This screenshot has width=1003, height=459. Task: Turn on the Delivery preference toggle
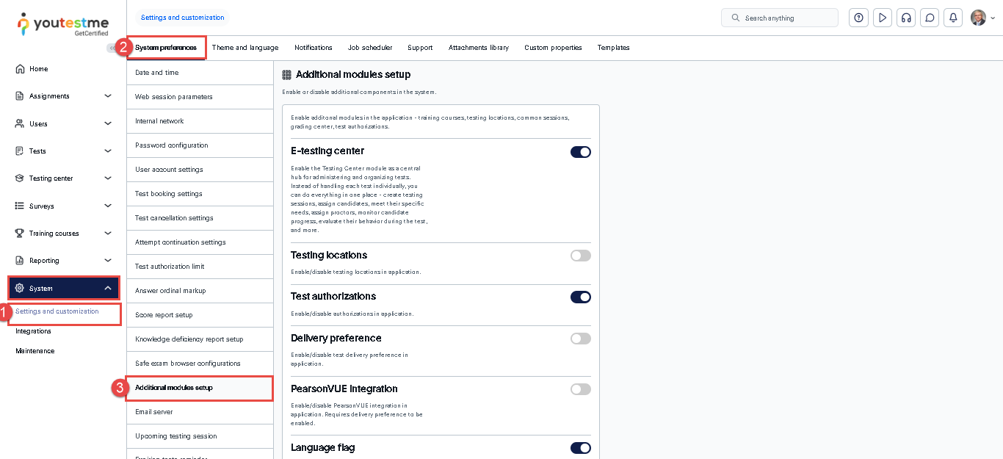tap(580, 339)
